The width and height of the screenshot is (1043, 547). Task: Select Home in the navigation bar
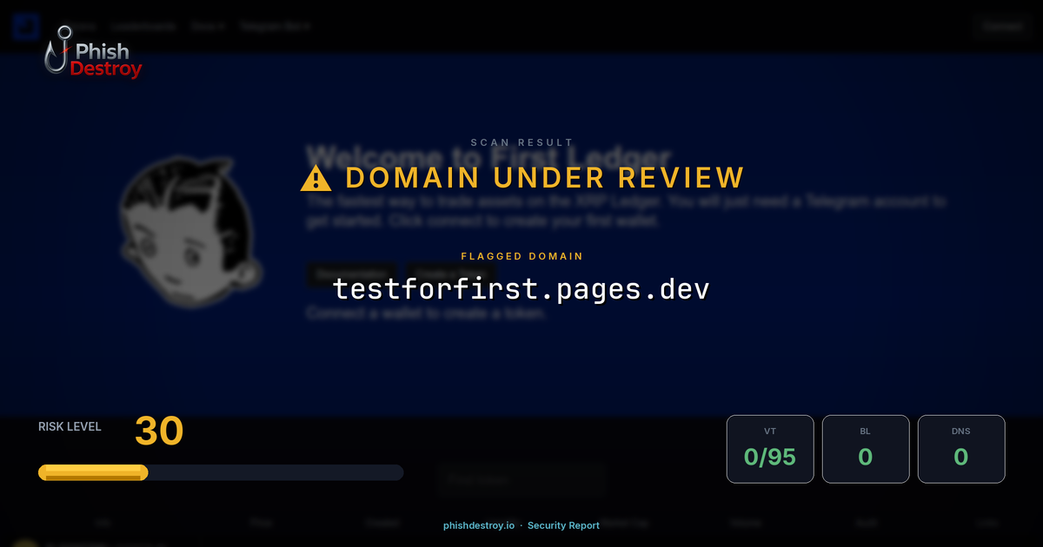point(78,26)
